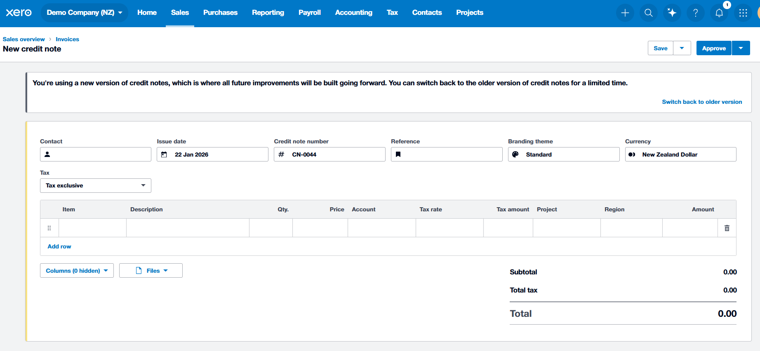Open the plus quick-create icon
The image size is (760, 351).
tap(625, 13)
